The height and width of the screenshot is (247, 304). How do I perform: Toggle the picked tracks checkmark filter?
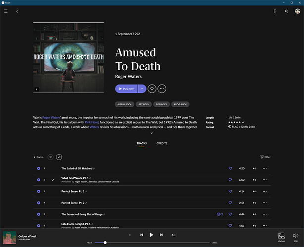[x=59, y=157]
